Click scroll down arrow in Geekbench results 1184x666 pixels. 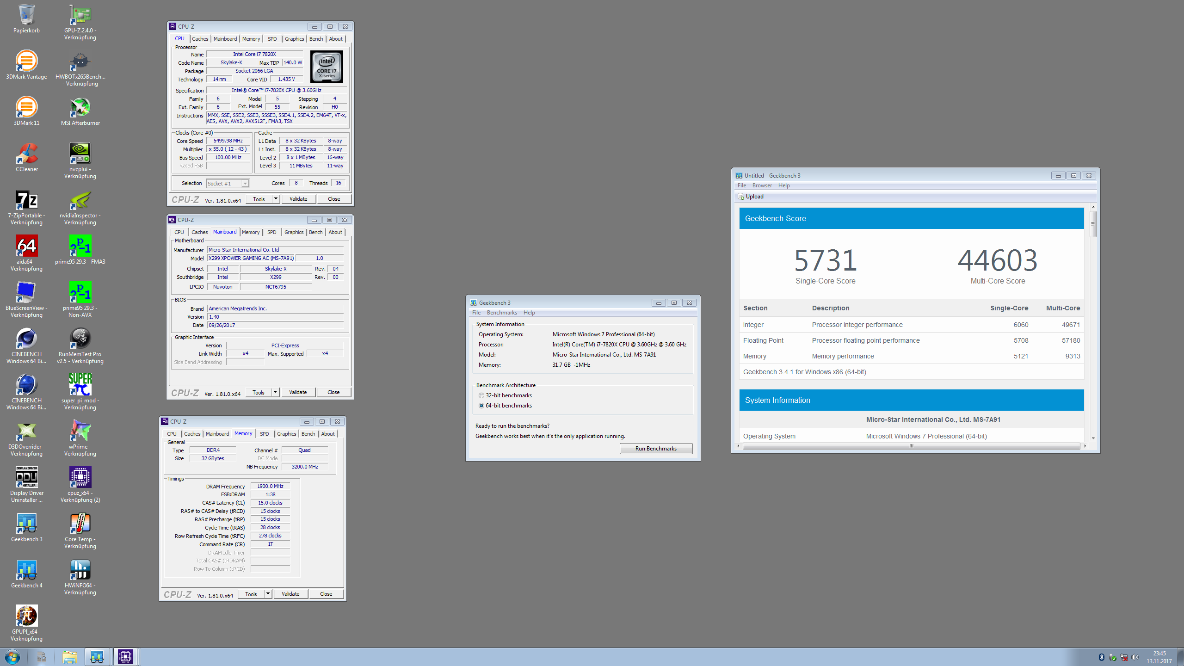[1093, 438]
